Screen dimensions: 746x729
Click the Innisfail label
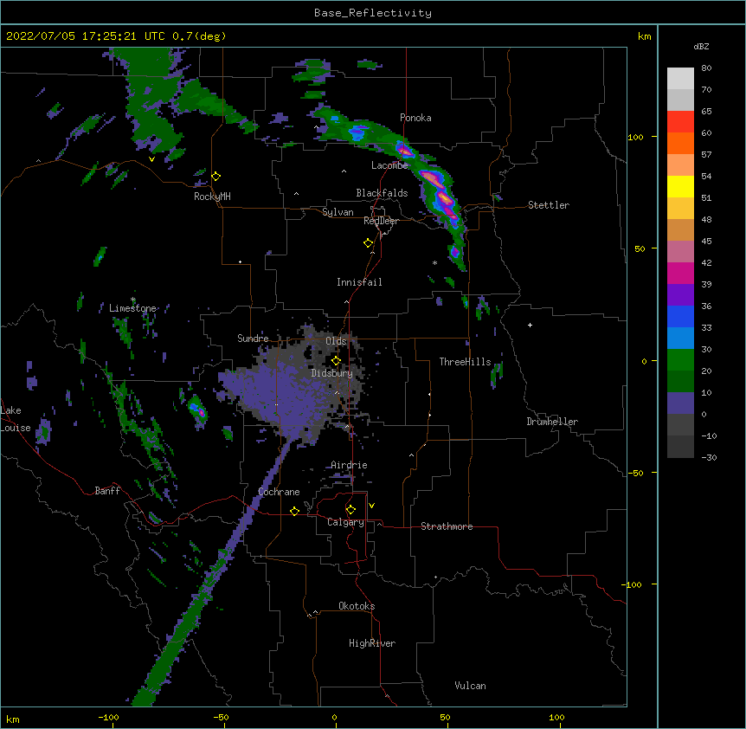click(359, 282)
